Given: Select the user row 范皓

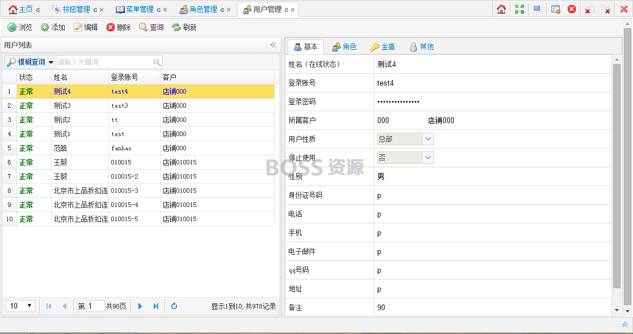Looking at the screenshot, I should pyautogui.click(x=138, y=148).
